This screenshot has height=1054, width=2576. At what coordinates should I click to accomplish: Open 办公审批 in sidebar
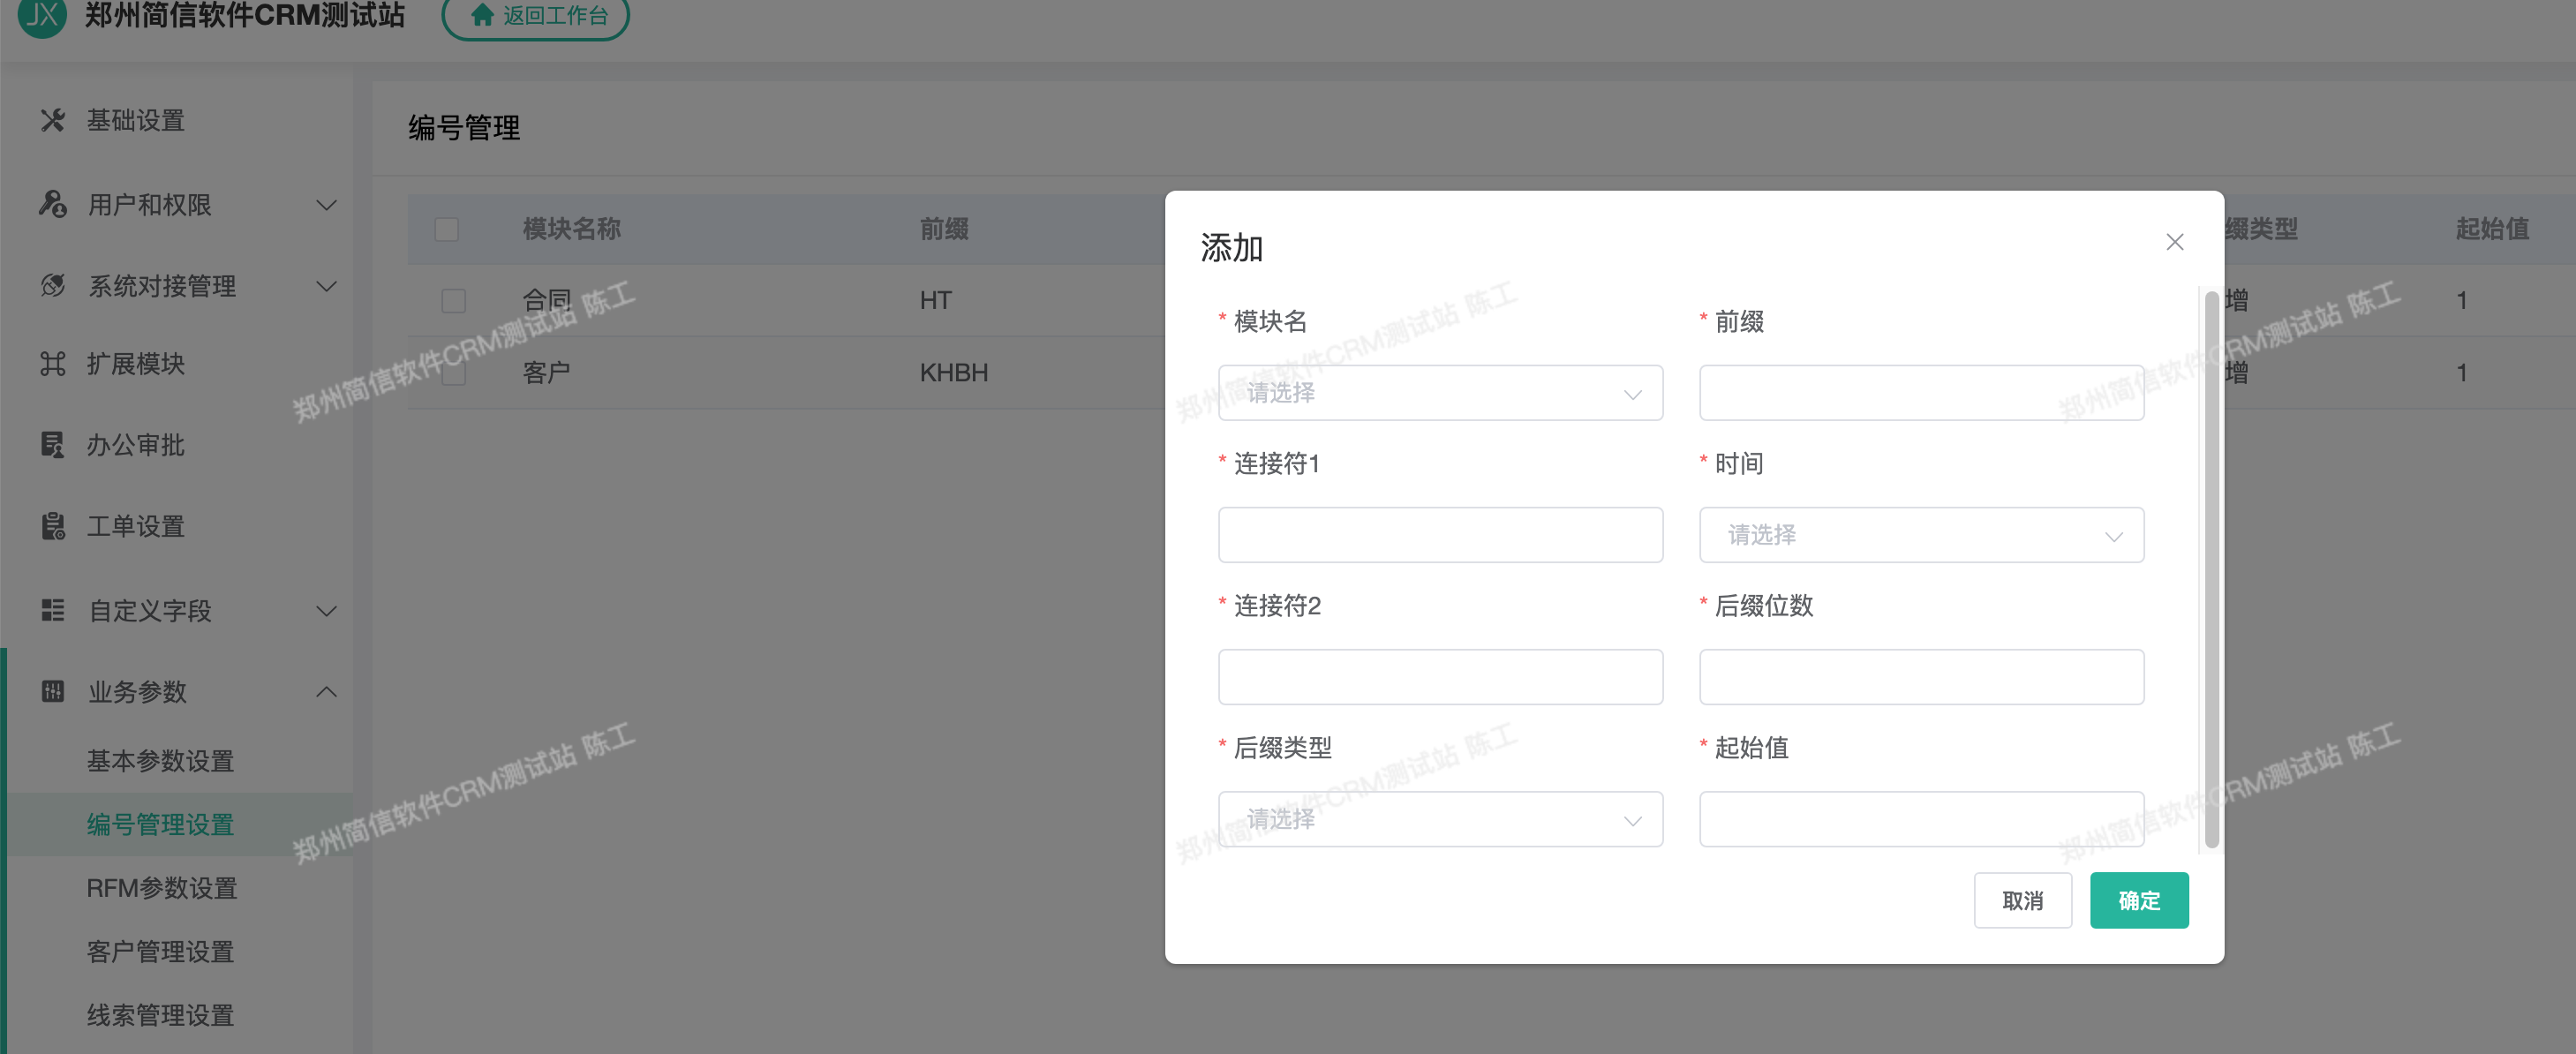click(x=136, y=445)
